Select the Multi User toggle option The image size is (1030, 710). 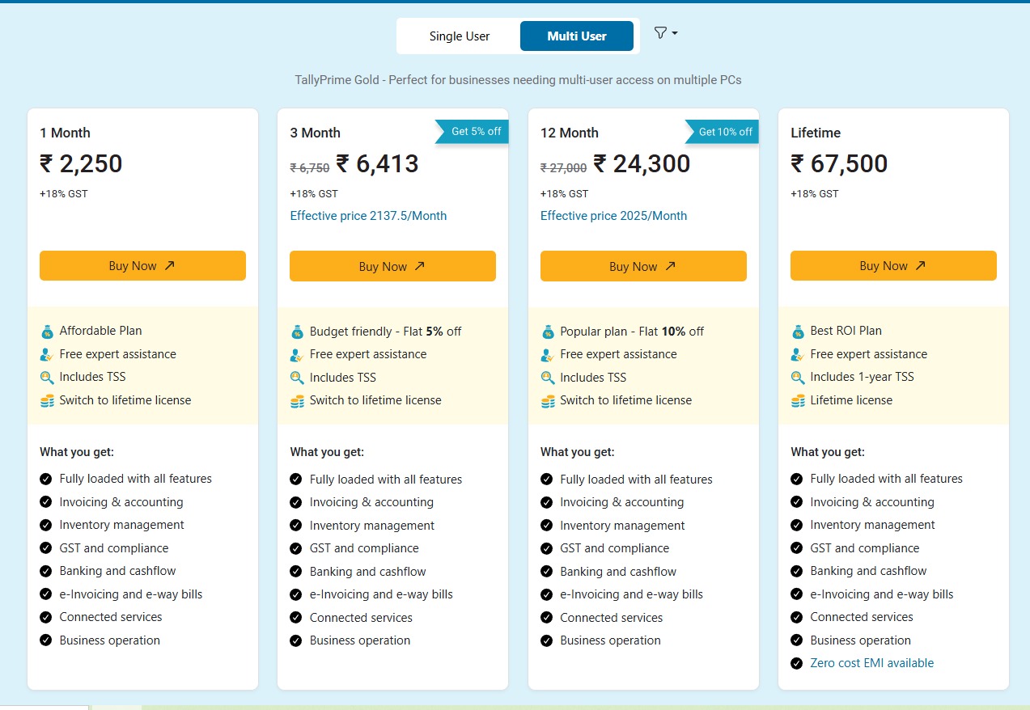(576, 36)
